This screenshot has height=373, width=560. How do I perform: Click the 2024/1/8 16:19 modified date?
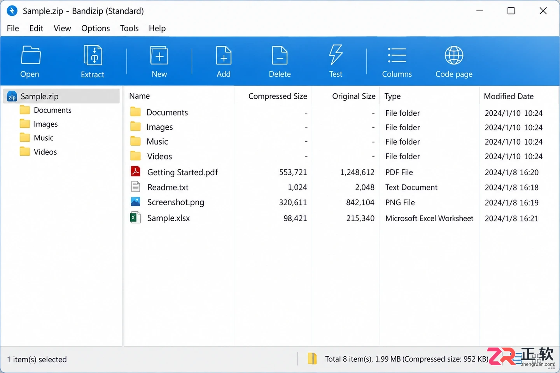tap(511, 202)
